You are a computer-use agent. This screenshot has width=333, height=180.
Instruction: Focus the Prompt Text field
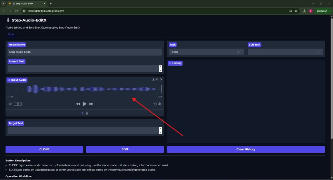click(x=83, y=69)
